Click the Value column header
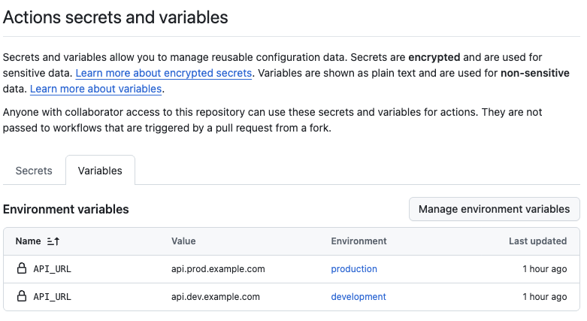 coord(183,241)
